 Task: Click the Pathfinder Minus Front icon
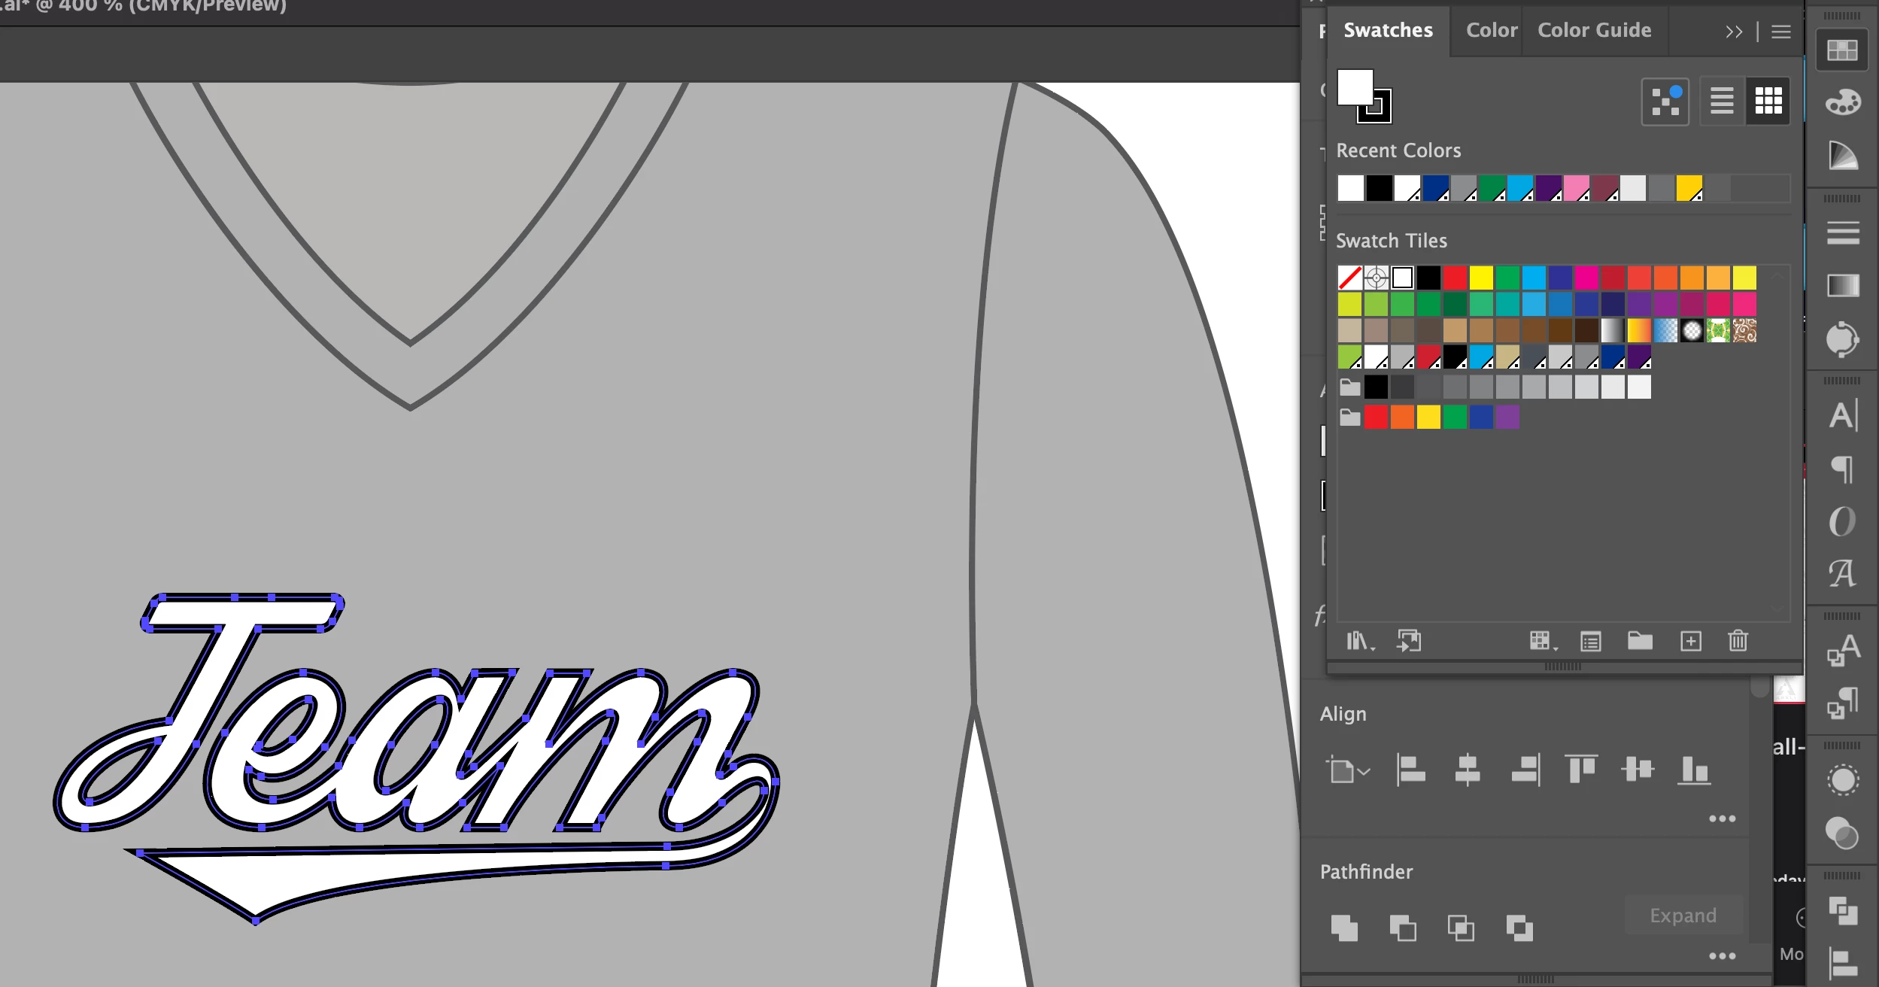tap(1402, 928)
